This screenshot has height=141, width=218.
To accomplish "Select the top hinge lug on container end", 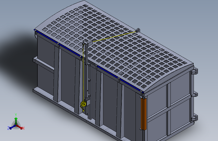I will tap(195, 71).
